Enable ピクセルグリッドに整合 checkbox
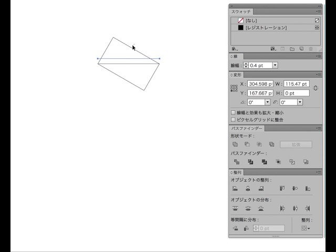The width and height of the screenshot is (336, 252). click(233, 120)
